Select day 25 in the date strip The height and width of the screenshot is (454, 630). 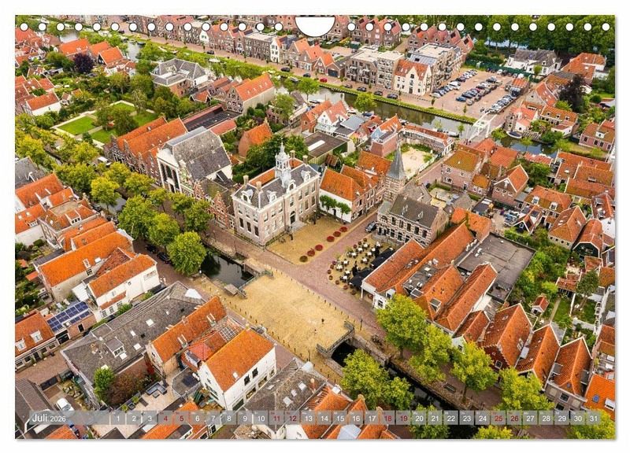[500, 418]
